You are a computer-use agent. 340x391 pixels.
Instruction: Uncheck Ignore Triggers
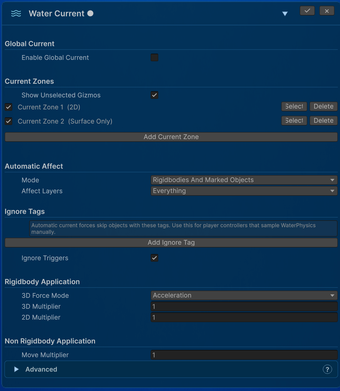click(x=154, y=258)
